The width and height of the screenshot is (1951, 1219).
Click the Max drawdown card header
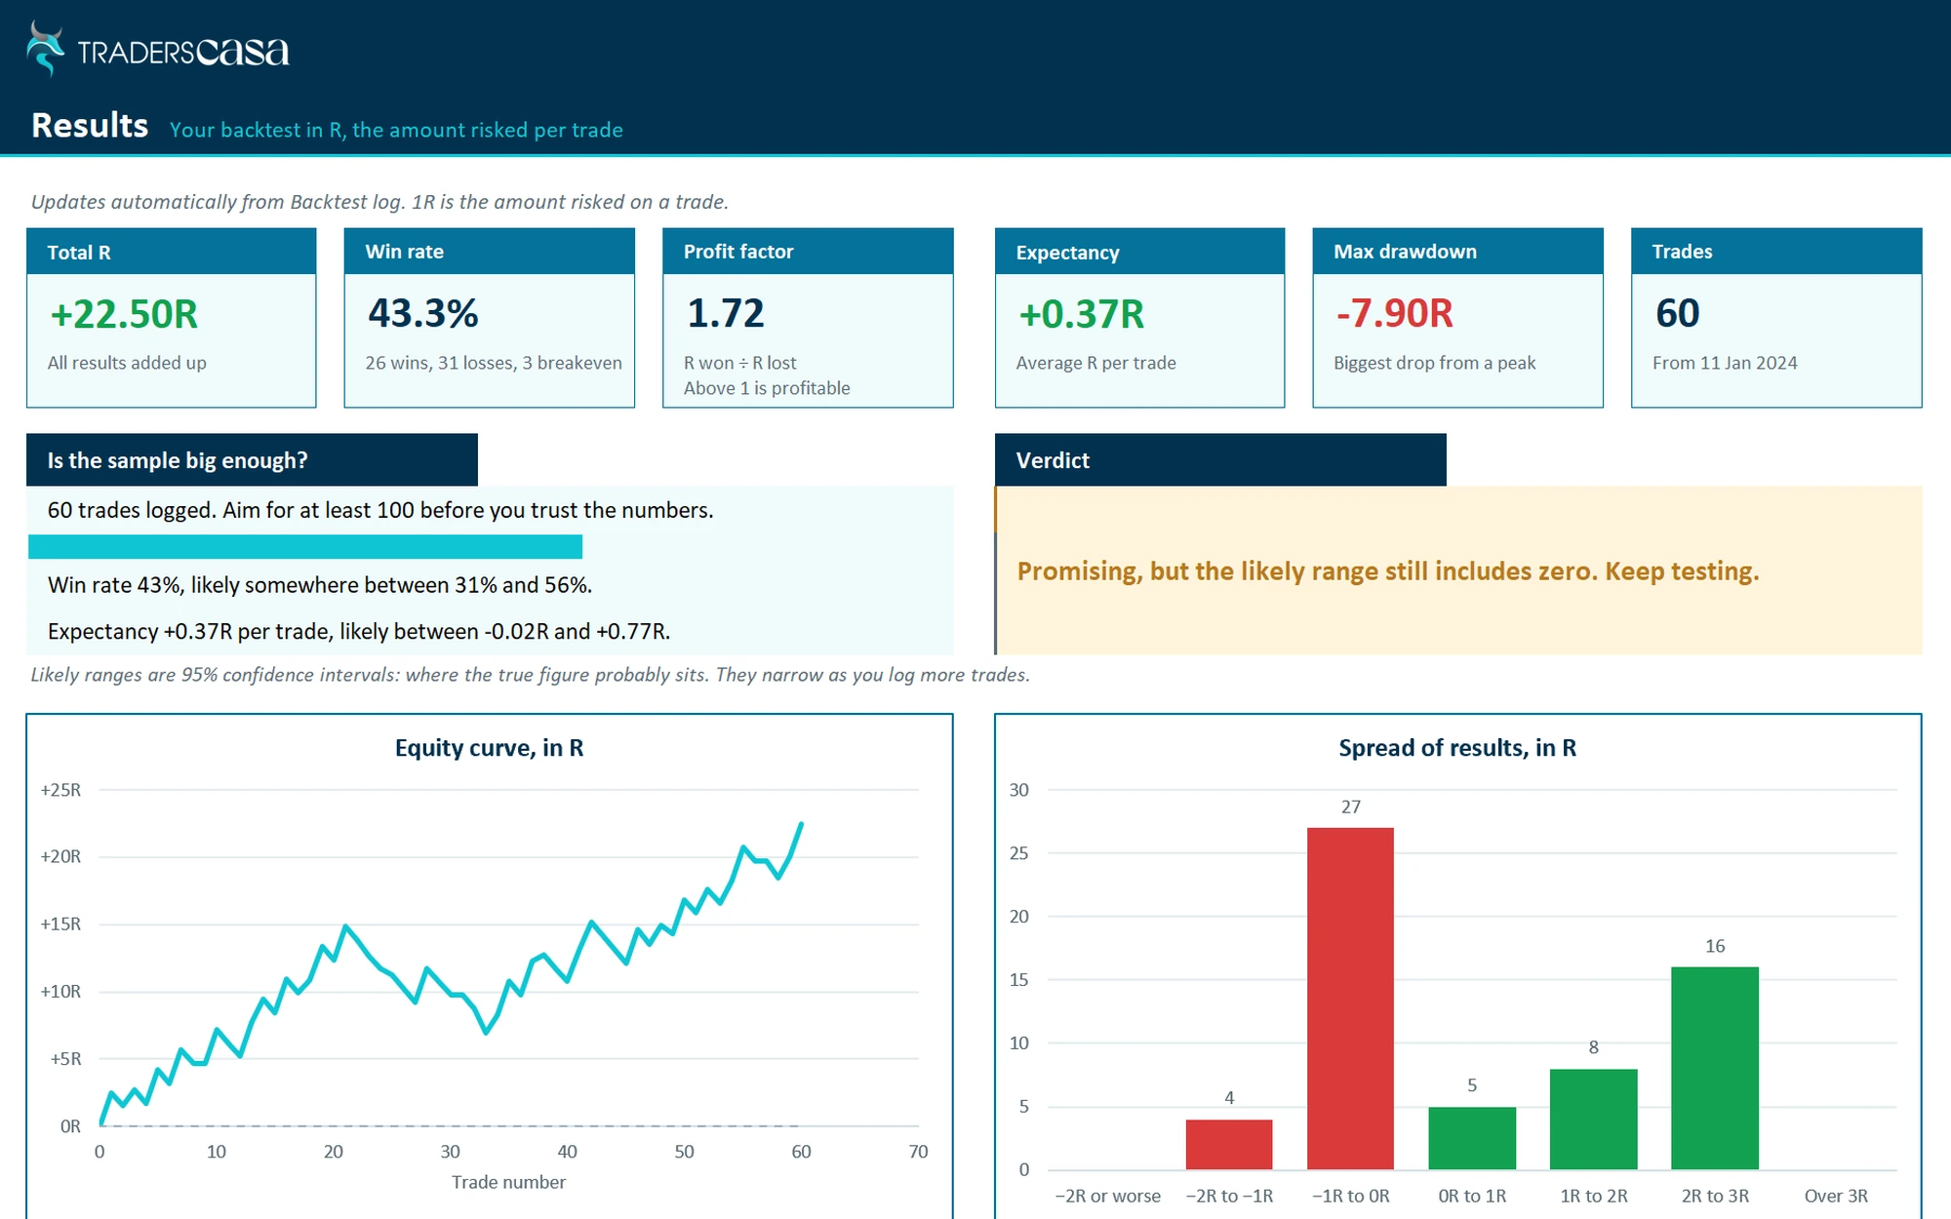pyautogui.click(x=1457, y=252)
